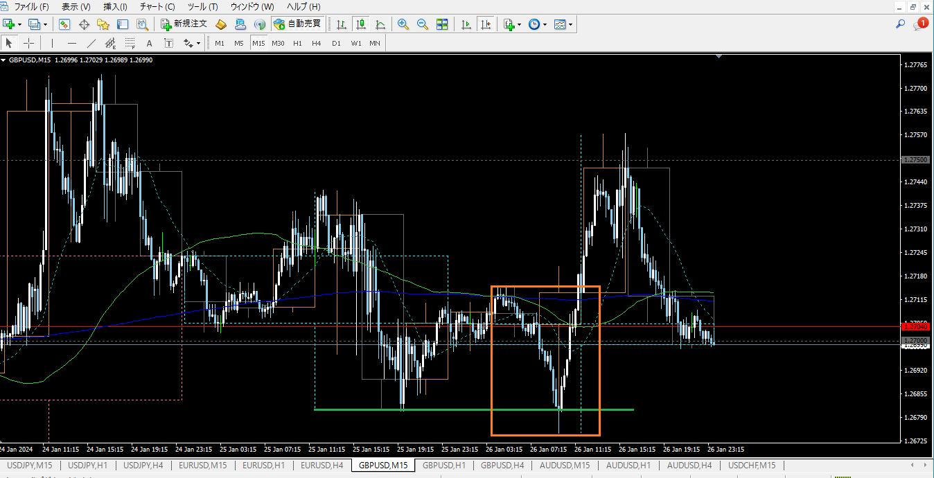Select the crosshair cursor tool

pos(29,43)
